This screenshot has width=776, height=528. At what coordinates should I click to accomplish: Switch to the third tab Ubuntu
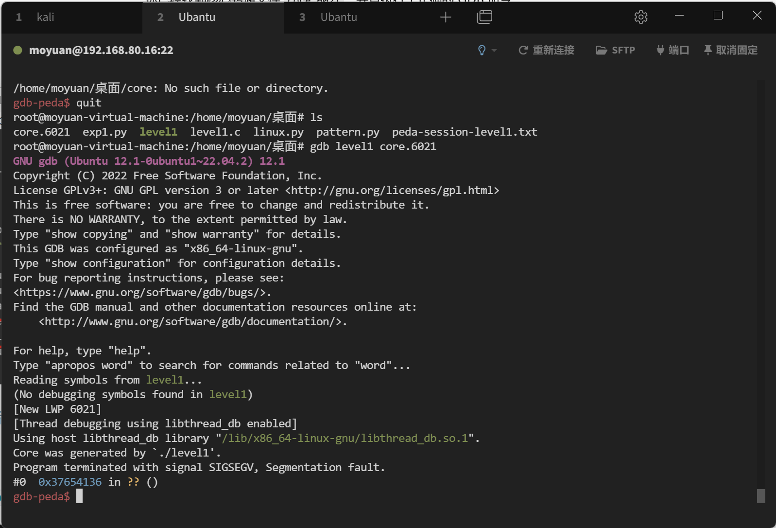(x=339, y=18)
